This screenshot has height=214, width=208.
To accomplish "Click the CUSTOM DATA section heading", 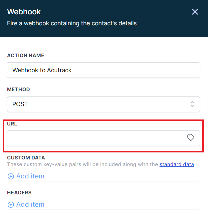I will tap(26, 158).
